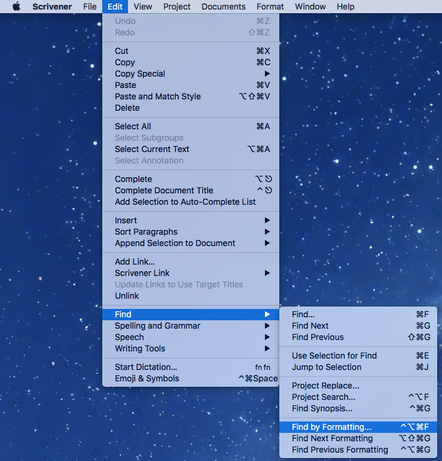Choose Unlink from the Edit menu
The width and height of the screenshot is (442, 461).
[191, 296]
